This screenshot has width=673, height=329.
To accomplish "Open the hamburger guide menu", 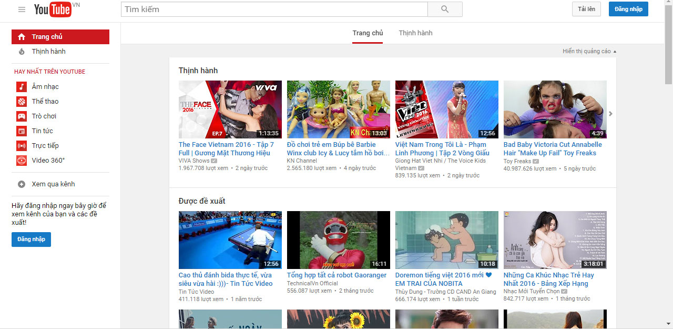I will pos(22,9).
